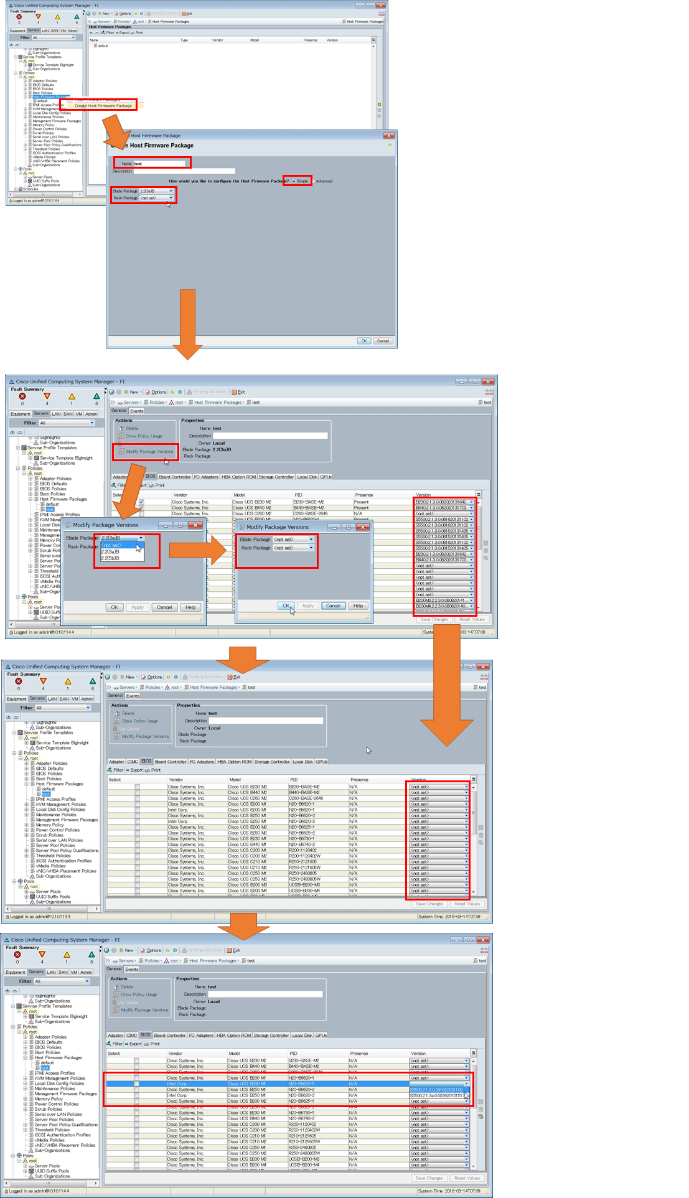Select 2.2(5b)B in the open Blade Package list

(122, 558)
